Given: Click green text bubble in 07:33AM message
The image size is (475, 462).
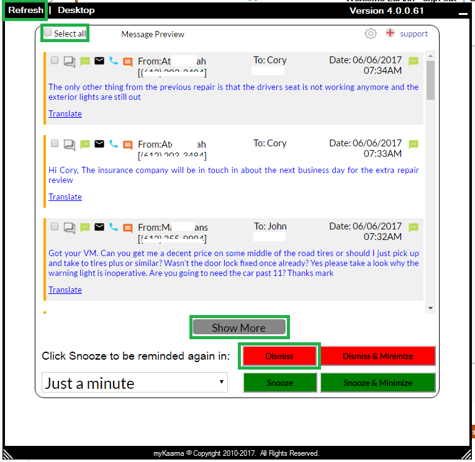Looking at the screenshot, I should (85, 144).
